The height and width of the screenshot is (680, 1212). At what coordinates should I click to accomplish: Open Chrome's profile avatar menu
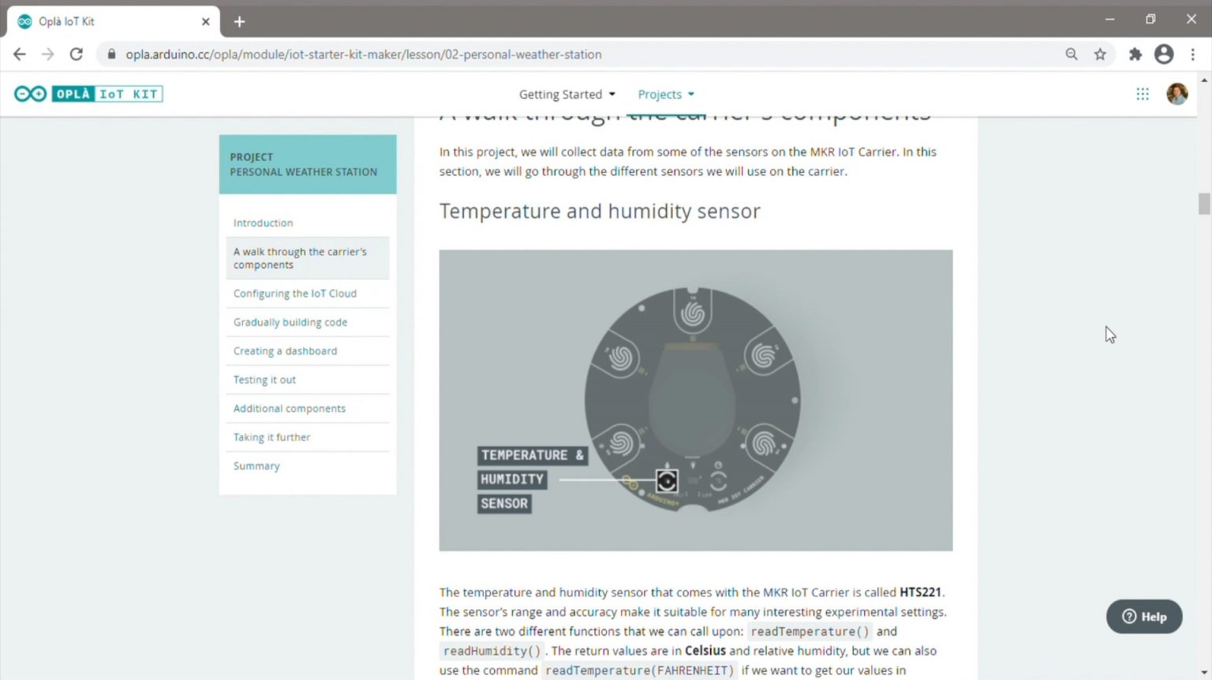pyautogui.click(x=1164, y=54)
